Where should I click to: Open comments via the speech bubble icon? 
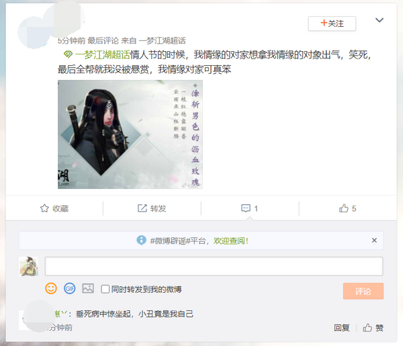point(246,208)
